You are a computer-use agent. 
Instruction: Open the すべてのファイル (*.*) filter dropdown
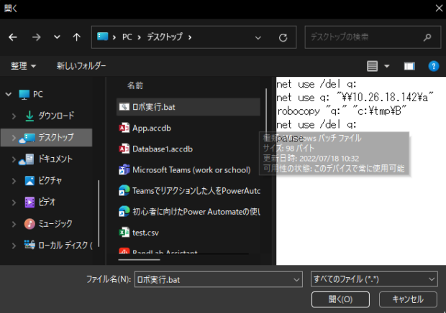click(374, 279)
